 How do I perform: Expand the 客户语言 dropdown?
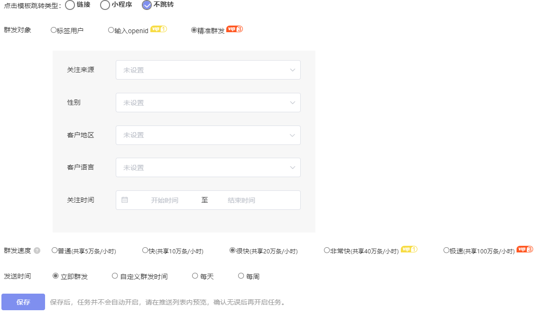(208, 167)
